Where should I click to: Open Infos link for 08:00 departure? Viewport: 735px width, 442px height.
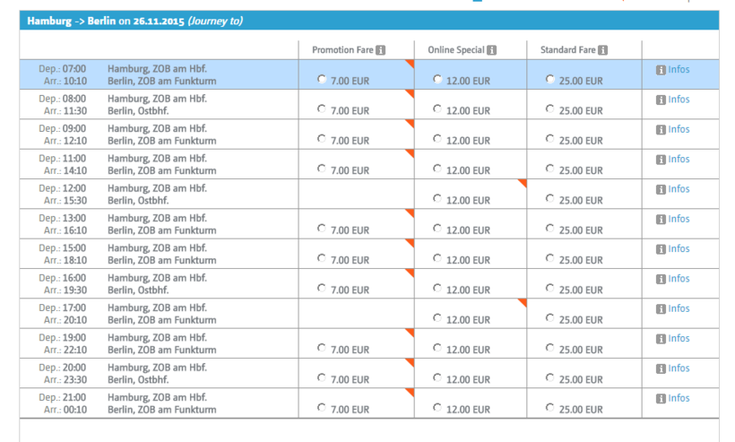(x=679, y=100)
